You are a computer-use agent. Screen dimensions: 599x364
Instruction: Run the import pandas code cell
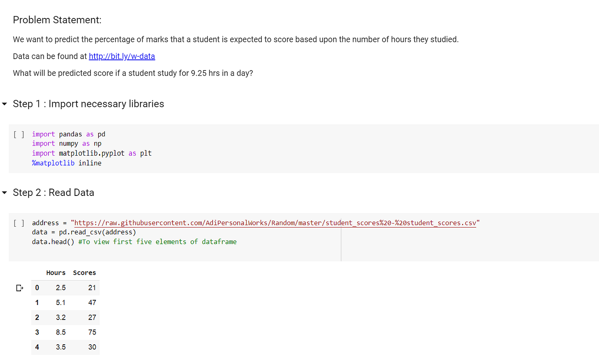pyautogui.click(x=18, y=134)
